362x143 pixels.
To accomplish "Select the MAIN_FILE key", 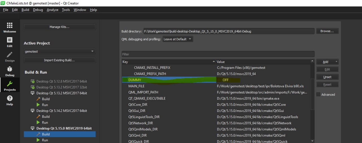I will 136,86.
